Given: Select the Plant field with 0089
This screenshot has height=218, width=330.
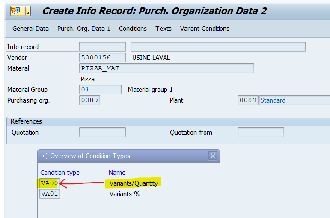Looking at the screenshot, I should tap(248, 100).
